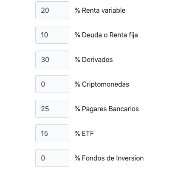This screenshot has height=169, width=172.
Task: Select the box showing value 15
Action: tap(52, 133)
